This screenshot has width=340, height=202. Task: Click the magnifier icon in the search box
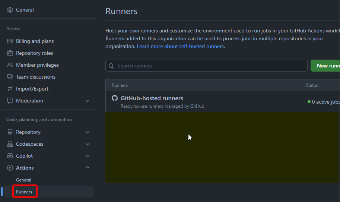click(111, 66)
